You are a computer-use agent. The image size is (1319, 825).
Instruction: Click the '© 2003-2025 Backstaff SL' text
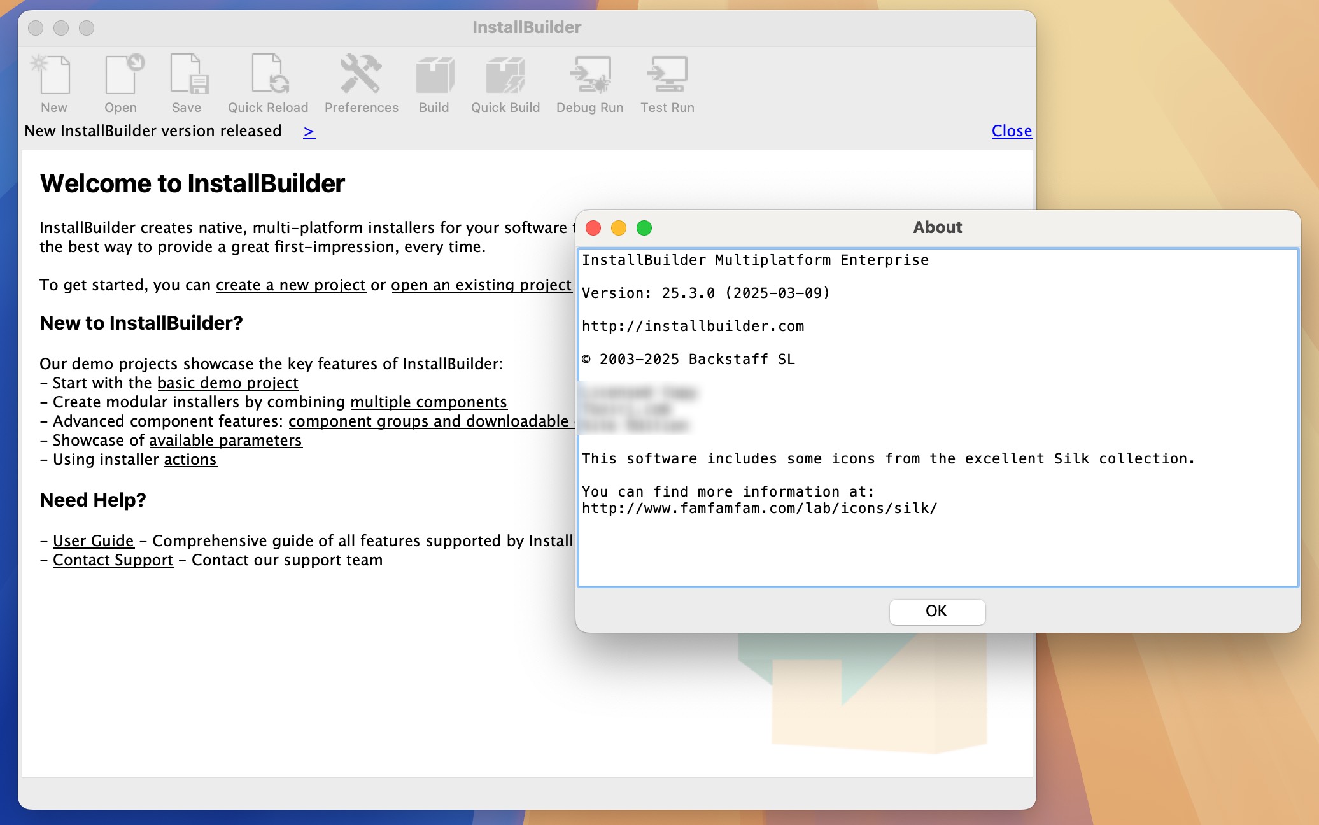[x=688, y=360]
